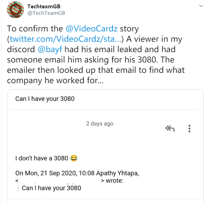Select the email subject line at top
Image resolution: width=206 pixels, height=202 pixels.
point(45,99)
